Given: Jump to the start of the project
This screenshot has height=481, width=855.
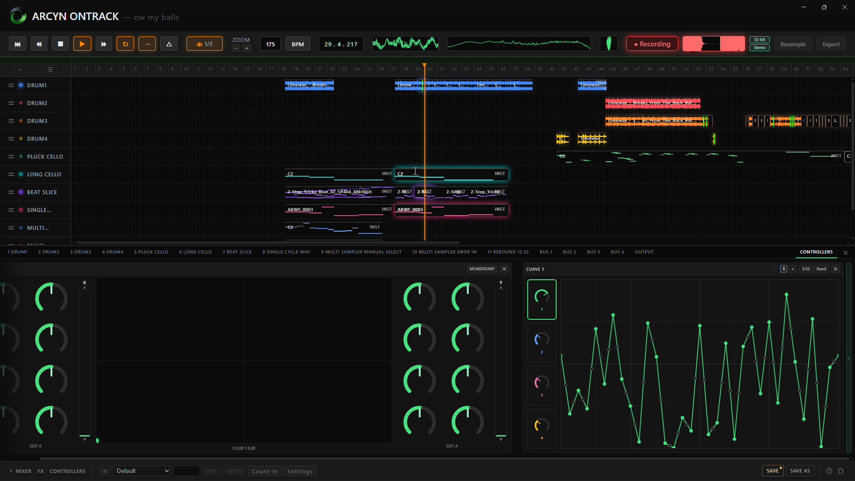Looking at the screenshot, I should (17, 44).
